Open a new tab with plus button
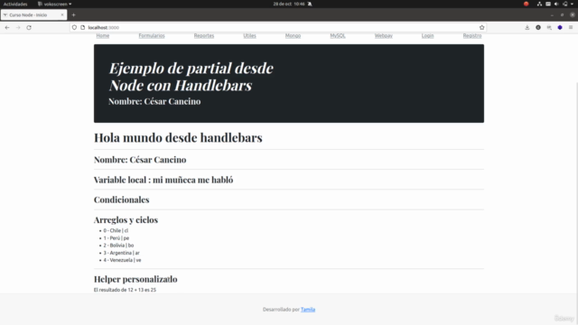The image size is (578, 325). pyautogui.click(x=73, y=15)
